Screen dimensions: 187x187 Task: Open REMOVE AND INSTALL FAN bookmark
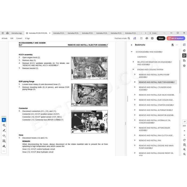point(150,140)
